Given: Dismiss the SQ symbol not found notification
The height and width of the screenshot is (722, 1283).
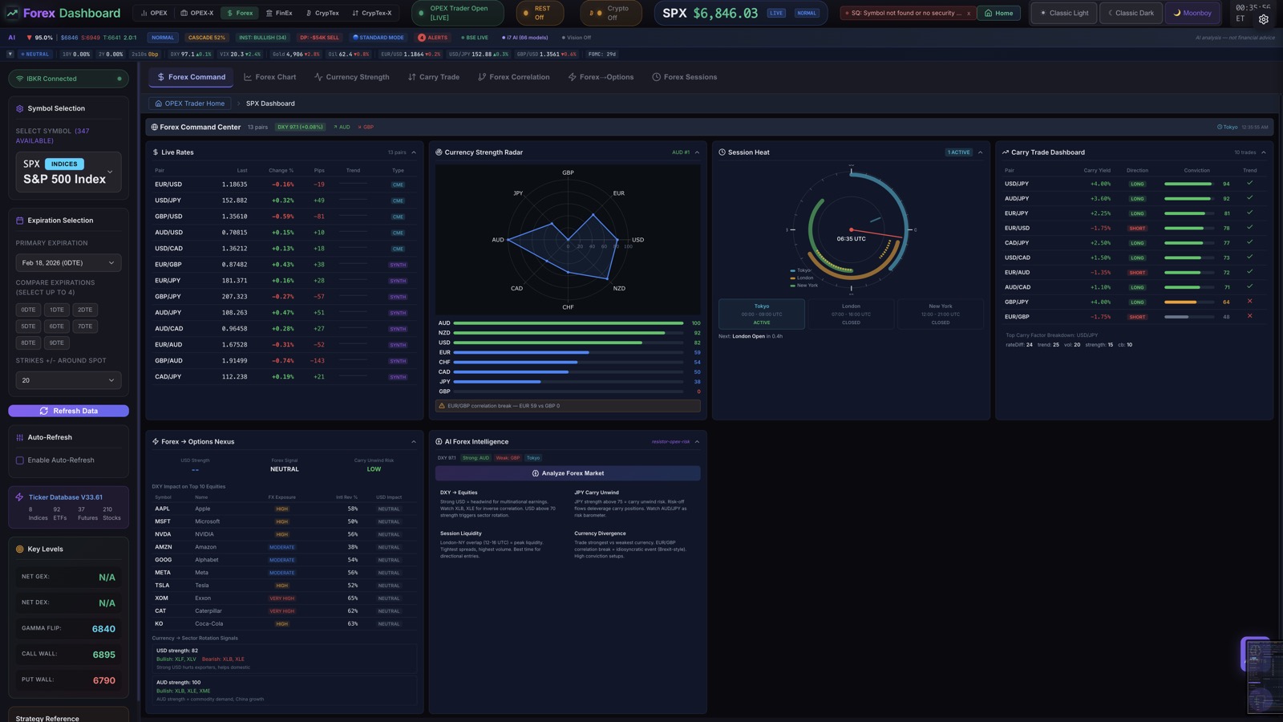Looking at the screenshot, I should (968, 13).
